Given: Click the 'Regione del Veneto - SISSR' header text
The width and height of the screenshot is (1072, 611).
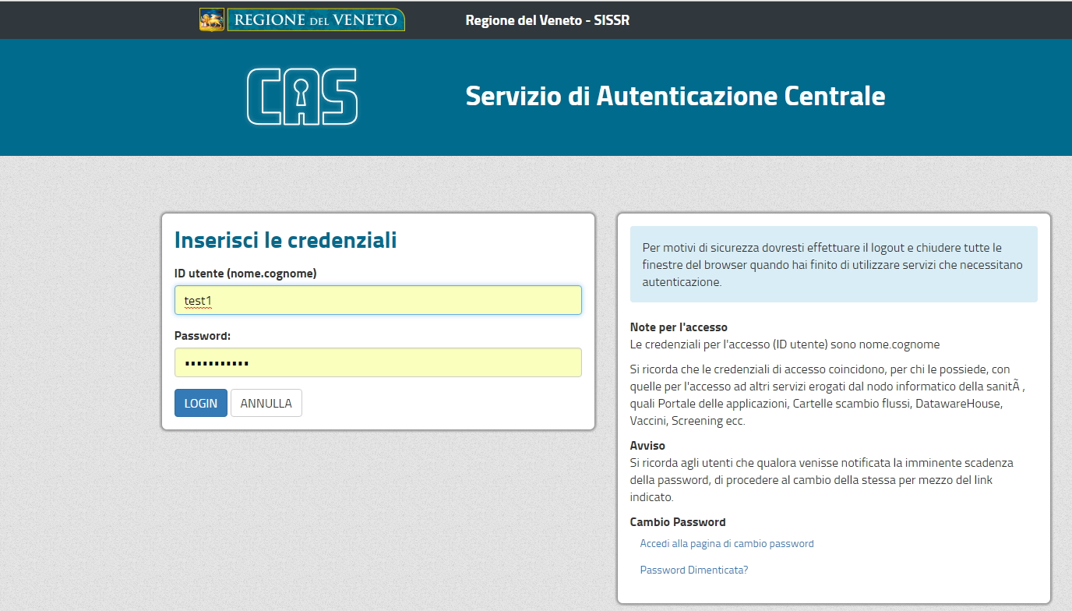Looking at the screenshot, I should [x=547, y=20].
